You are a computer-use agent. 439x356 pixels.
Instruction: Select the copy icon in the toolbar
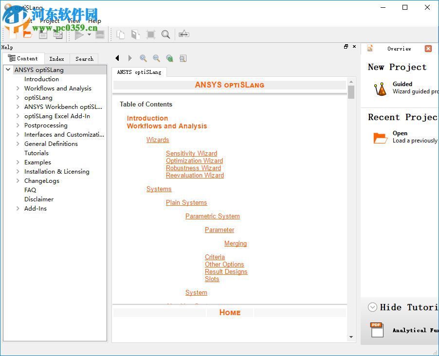tap(120, 34)
